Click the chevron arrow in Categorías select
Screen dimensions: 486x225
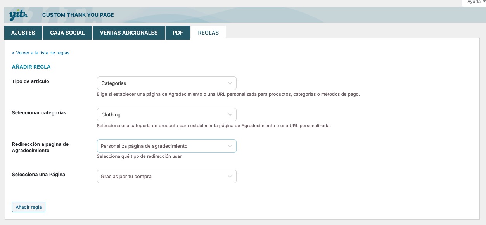tap(230, 83)
